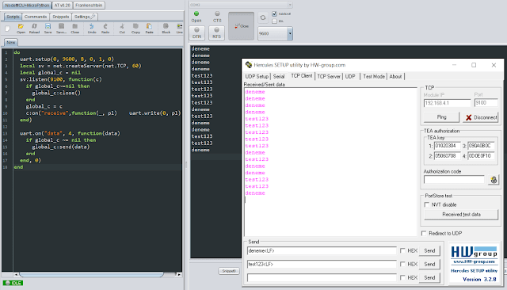Click the Module IP field

coord(447,103)
